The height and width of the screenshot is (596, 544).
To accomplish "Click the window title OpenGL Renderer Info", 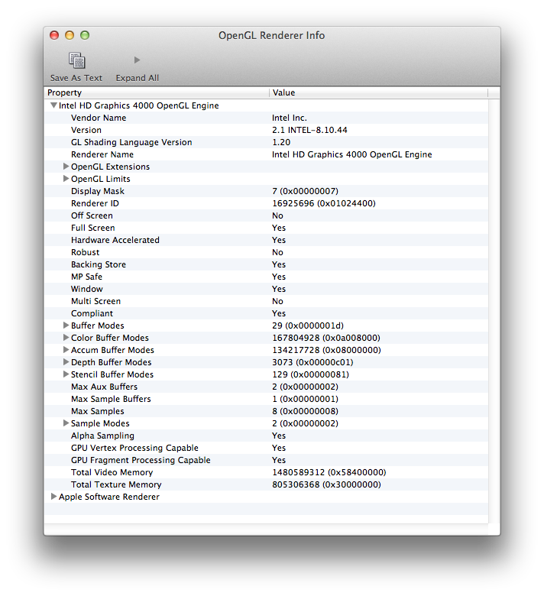I will 271,35.
